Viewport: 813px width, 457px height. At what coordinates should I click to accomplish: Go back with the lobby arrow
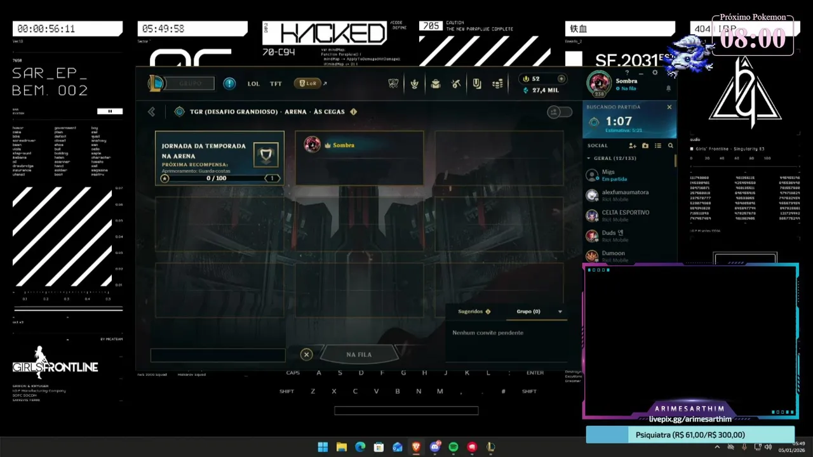pyautogui.click(x=151, y=112)
